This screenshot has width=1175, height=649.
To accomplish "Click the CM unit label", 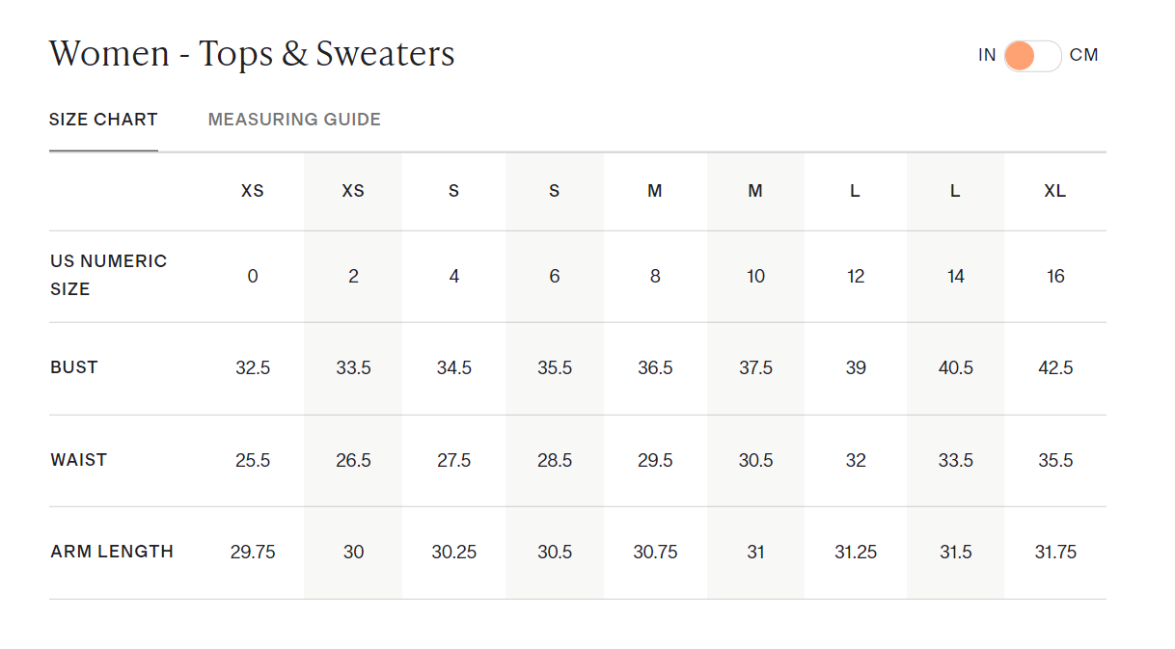I will coord(1083,55).
